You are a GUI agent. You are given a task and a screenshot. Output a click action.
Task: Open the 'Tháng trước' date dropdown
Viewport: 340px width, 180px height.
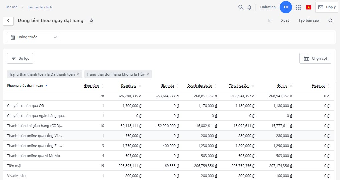point(34,37)
